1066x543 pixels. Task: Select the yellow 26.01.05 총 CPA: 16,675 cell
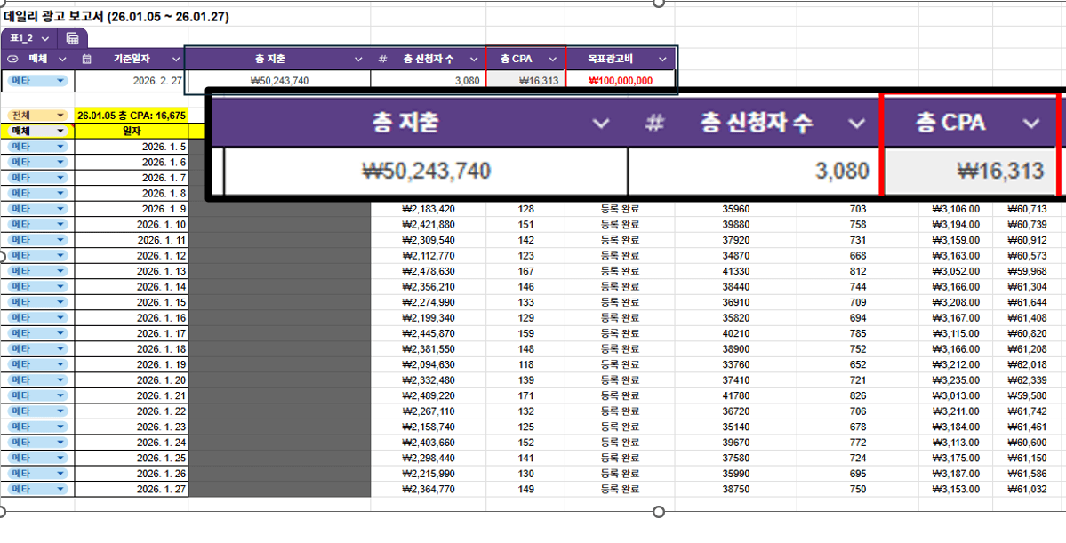click(132, 116)
